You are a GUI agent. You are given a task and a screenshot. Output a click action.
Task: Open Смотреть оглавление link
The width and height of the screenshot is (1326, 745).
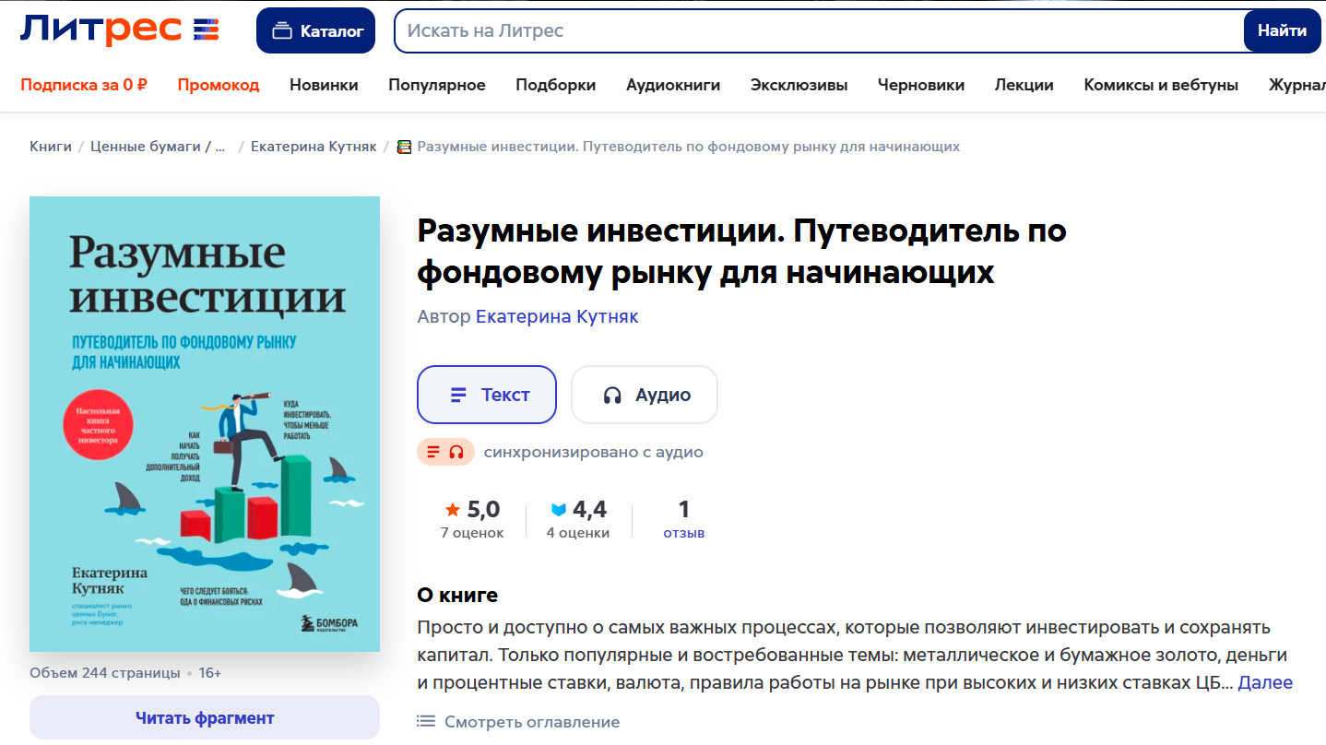pyautogui.click(x=519, y=722)
